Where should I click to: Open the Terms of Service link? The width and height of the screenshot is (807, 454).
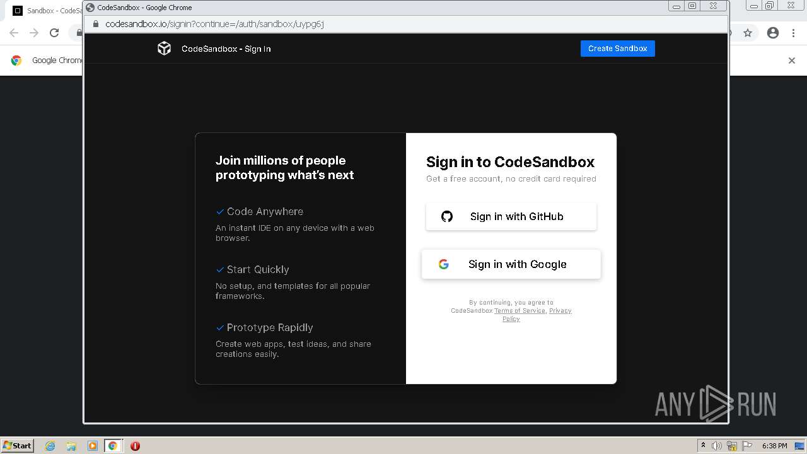[520, 311]
